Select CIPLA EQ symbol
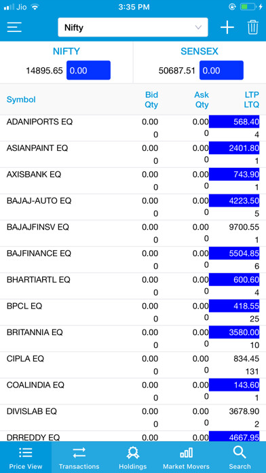Screen dimensions: 266x473 (25, 359)
